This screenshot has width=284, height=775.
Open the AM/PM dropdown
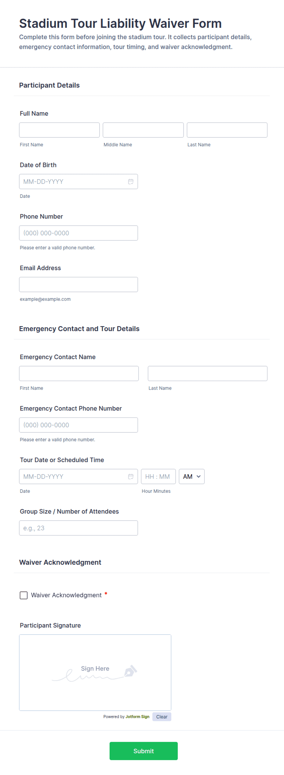pyautogui.click(x=191, y=476)
